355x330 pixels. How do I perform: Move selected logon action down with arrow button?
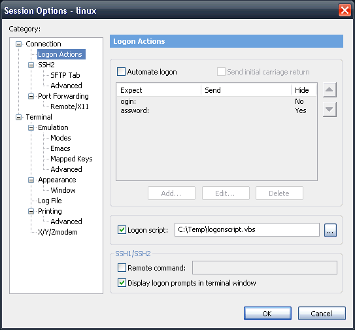pyautogui.click(x=330, y=110)
